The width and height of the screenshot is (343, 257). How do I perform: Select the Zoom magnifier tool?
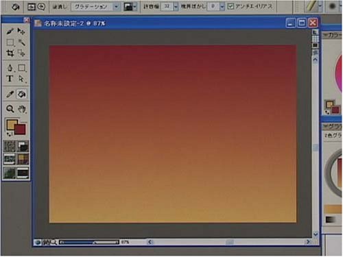click(10, 109)
